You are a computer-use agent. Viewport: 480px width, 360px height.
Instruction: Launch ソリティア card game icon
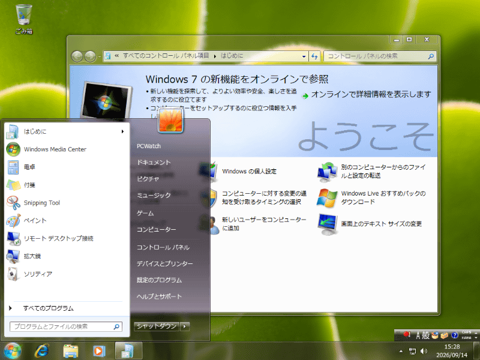point(13,274)
